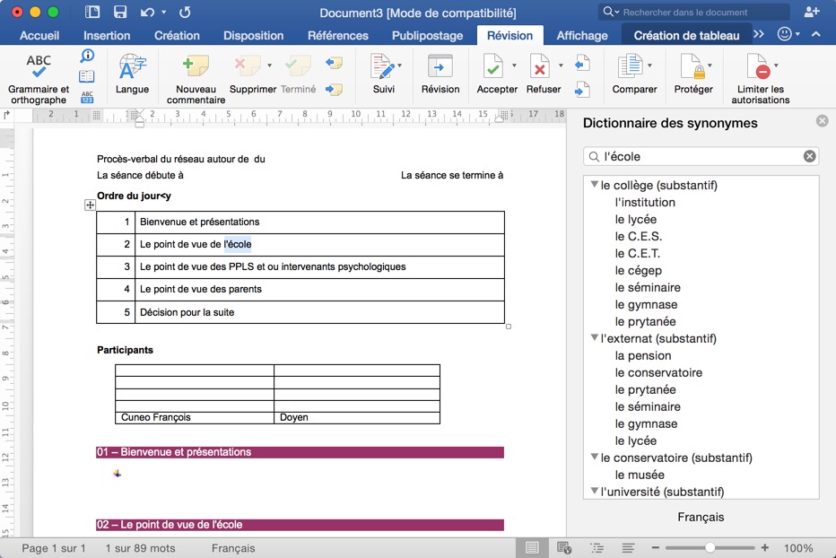This screenshot has width=836, height=558.
Task: Open the Undo history dropdown arrow
Action: coord(163,12)
